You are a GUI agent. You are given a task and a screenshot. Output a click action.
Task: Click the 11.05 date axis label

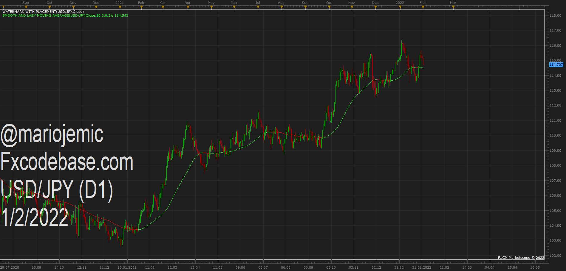pyautogui.click(x=218, y=267)
